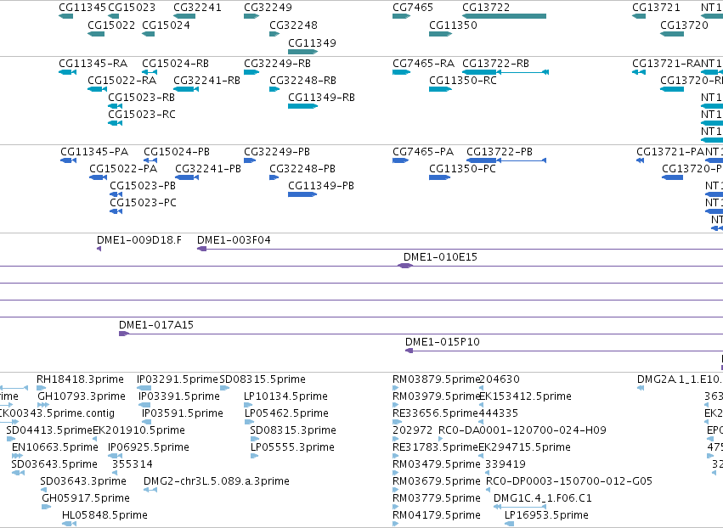Select the CG15023-PB protein label

tap(143, 186)
